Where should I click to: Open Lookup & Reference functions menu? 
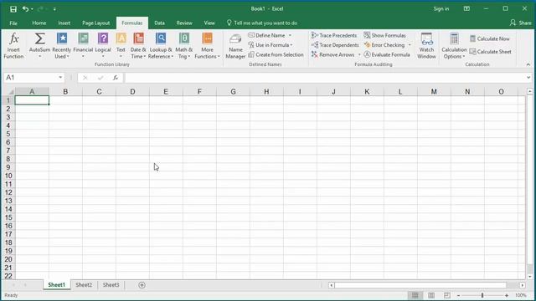coord(161,45)
